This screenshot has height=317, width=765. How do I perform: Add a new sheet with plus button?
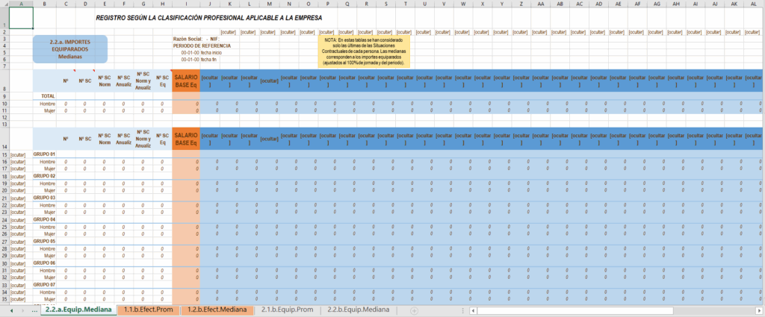414,310
